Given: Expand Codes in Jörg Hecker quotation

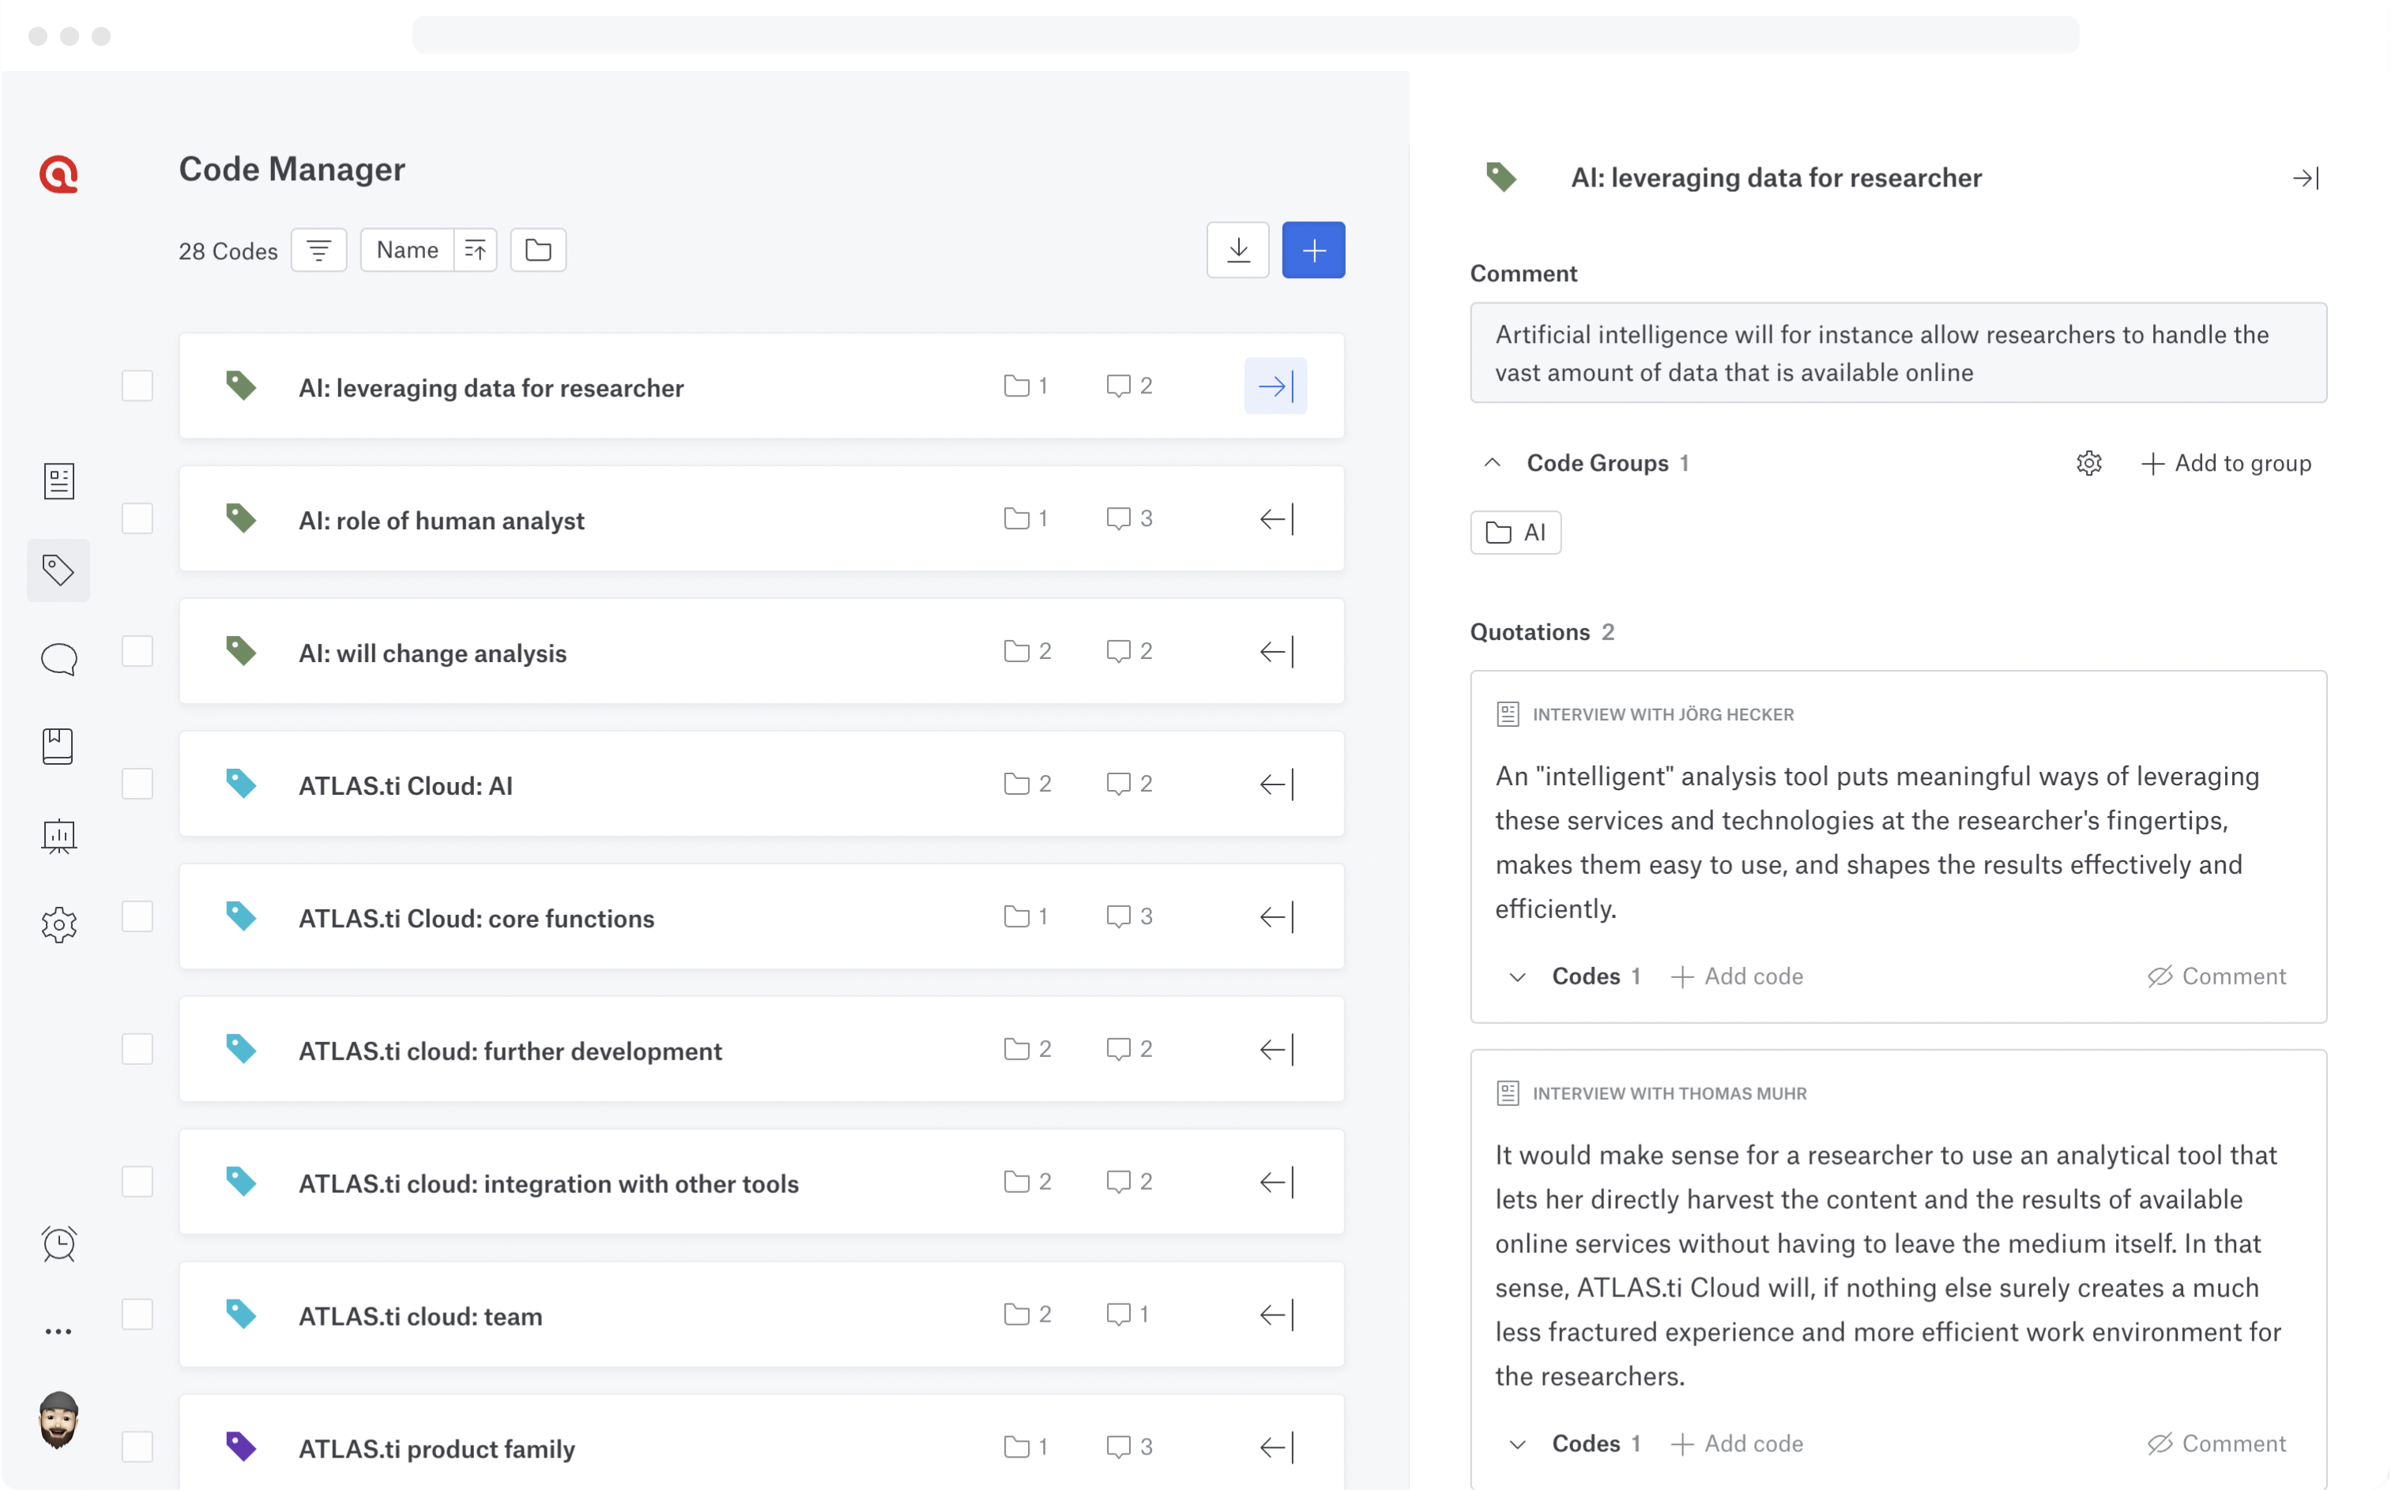Looking at the screenshot, I should (x=1518, y=976).
